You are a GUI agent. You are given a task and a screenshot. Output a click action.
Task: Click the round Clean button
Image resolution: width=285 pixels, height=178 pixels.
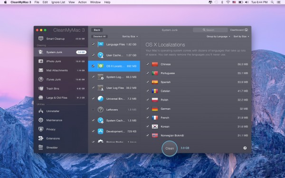click(170, 149)
